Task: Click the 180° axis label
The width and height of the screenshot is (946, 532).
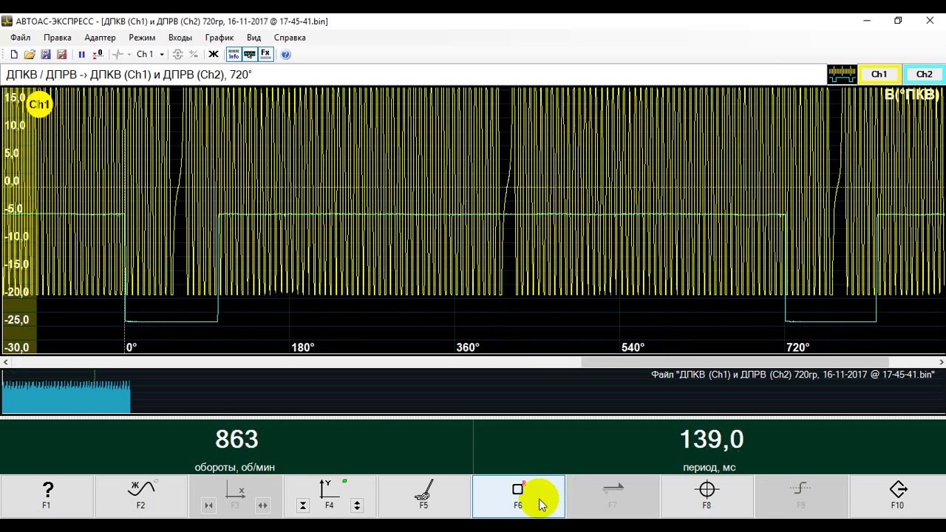Action: pos(303,347)
